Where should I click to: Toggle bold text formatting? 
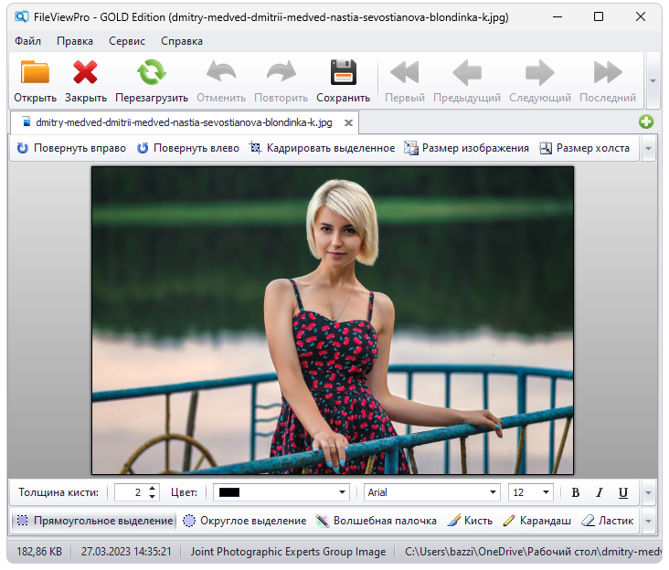576,492
